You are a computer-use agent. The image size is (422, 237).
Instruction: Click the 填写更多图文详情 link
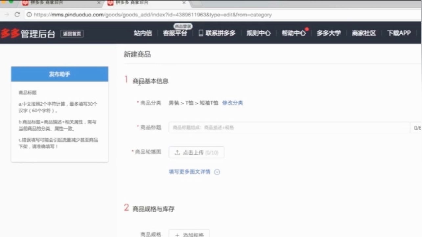coord(190,172)
